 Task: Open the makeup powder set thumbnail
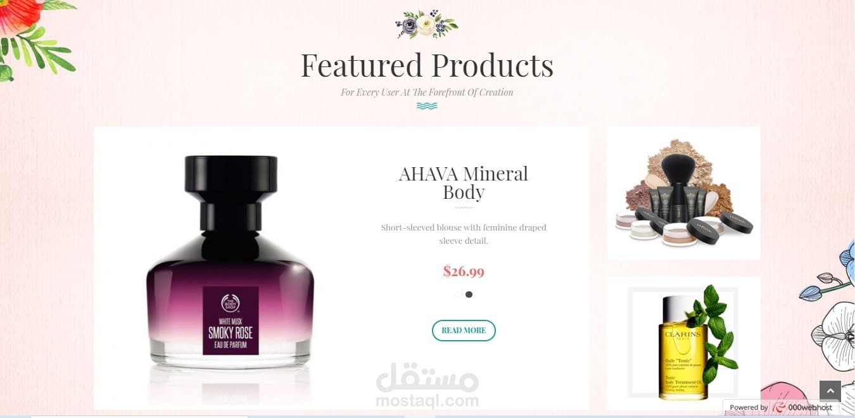[683, 193]
